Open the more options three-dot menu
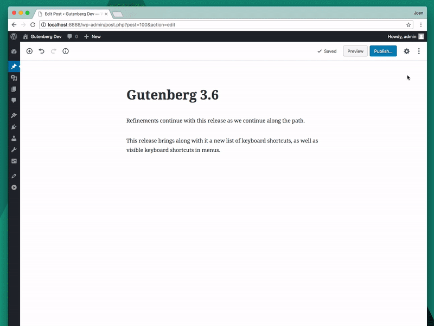This screenshot has height=326, width=434. tap(418, 51)
